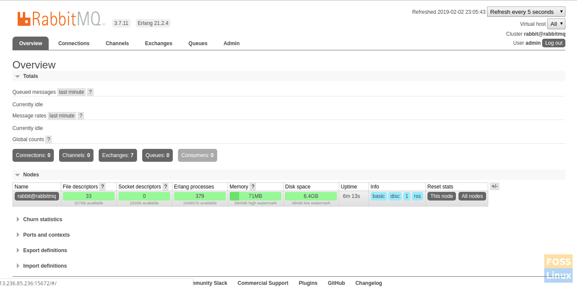
Task: Show Socket descriptors help tooltip
Action: click(165, 187)
